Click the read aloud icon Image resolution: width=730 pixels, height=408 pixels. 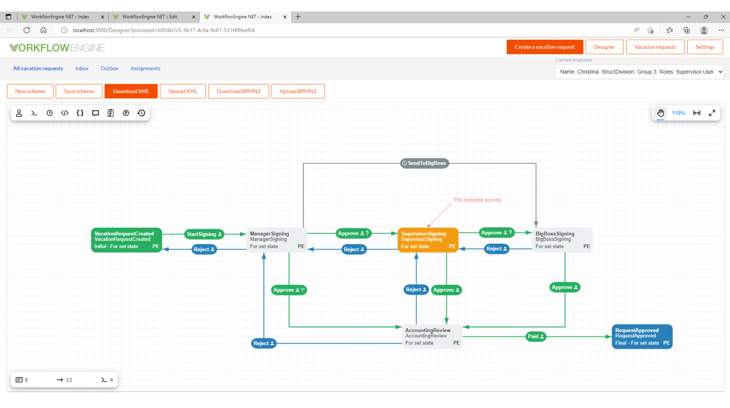tap(636, 30)
